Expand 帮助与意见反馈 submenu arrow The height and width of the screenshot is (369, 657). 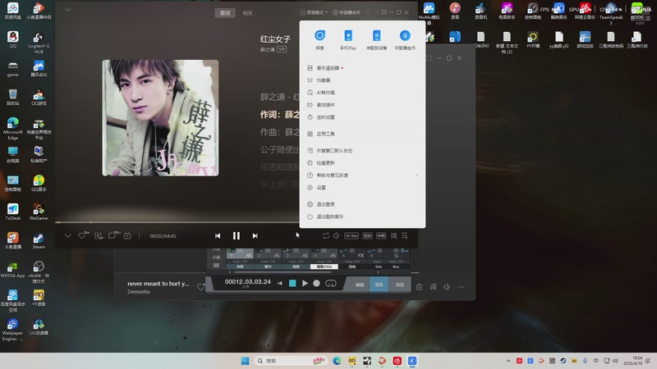[x=416, y=175]
